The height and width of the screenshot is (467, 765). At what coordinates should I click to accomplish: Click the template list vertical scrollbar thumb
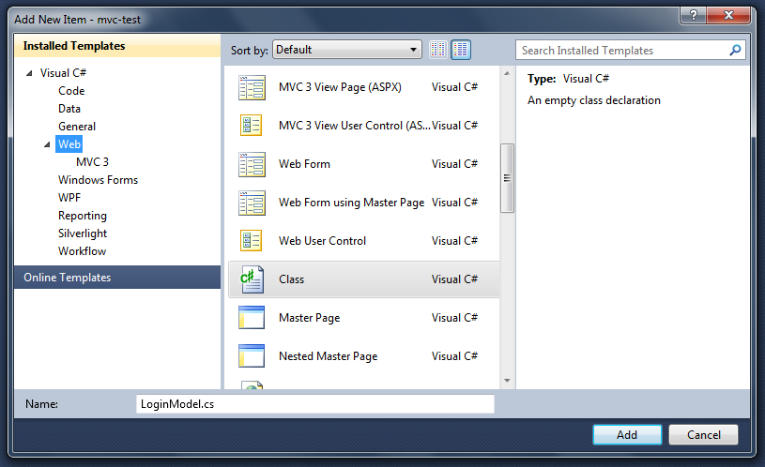click(x=507, y=178)
